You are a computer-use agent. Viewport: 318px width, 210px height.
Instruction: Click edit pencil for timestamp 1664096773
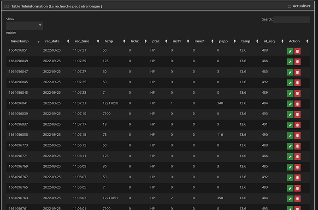[290, 146]
